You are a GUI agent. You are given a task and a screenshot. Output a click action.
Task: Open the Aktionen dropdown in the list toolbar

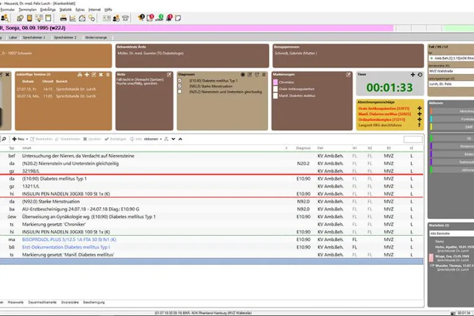(152, 139)
